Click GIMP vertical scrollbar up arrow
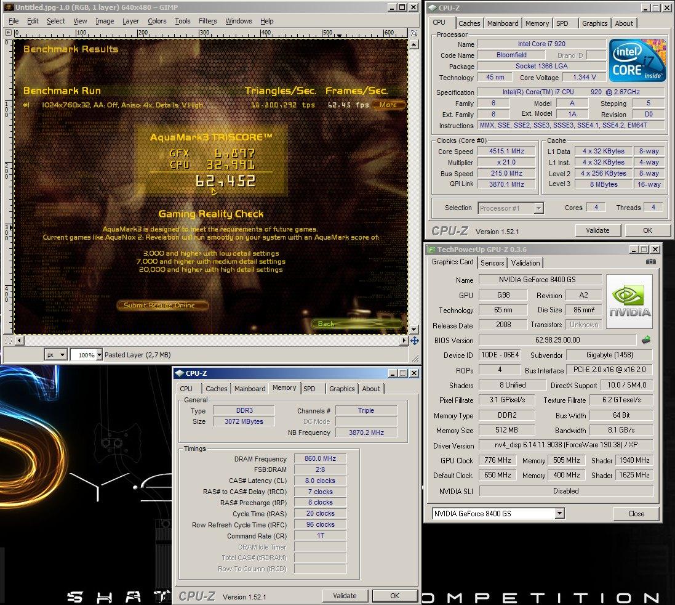Viewport: 675px width, 605px height. (413, 44)
